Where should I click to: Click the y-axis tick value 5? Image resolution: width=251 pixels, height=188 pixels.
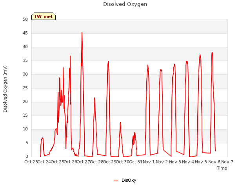(x=27, y=143)
